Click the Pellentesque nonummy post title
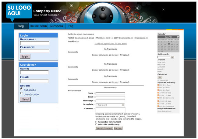This screenshot has width=198, height=139. 81,34
